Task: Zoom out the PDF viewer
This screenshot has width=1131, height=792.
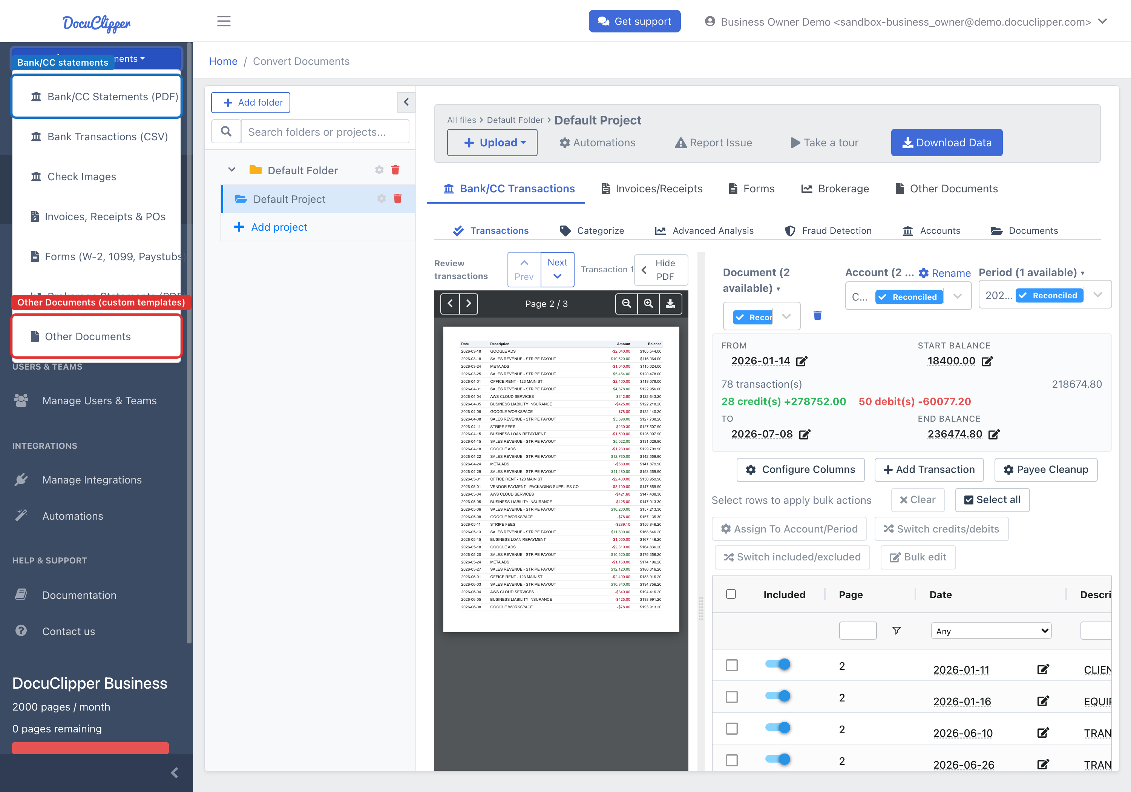Action: [x=627, y=304]
